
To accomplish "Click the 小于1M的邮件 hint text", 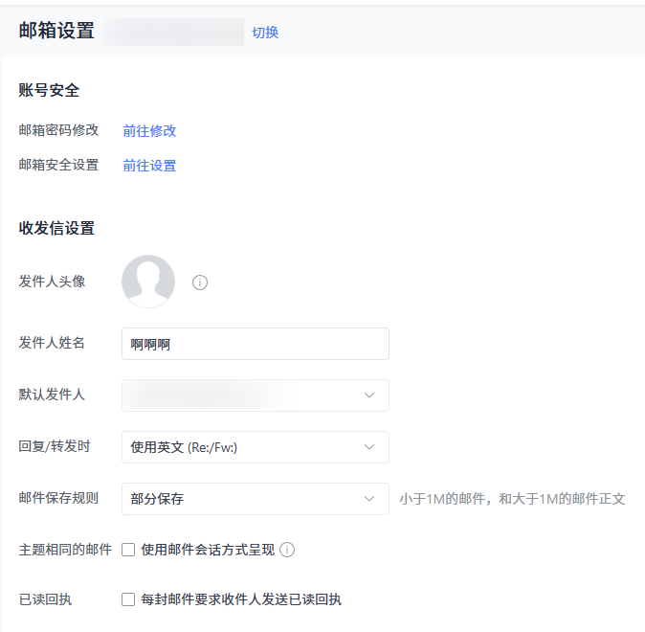I will coord(512,499).
